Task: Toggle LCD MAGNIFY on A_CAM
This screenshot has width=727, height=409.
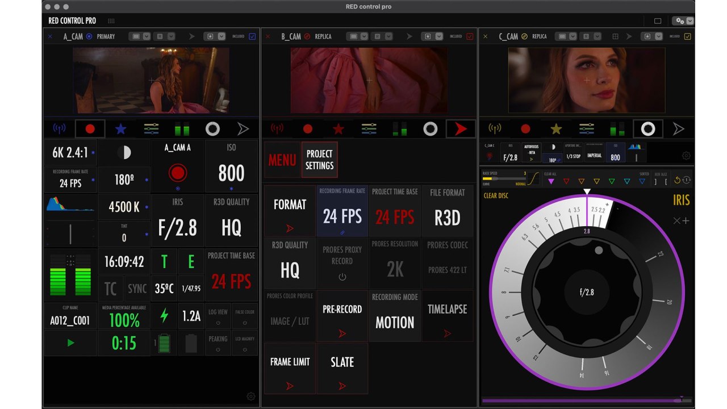Action: (245, 344)
